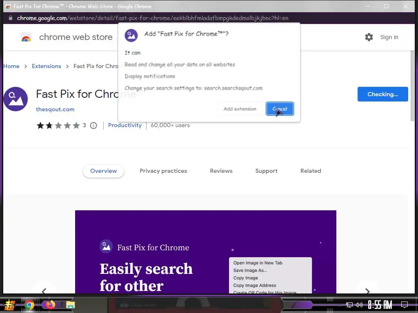Click the volume speaker icon
The image size is (418, 313).
pyautogui.click(x=359, y=305)
